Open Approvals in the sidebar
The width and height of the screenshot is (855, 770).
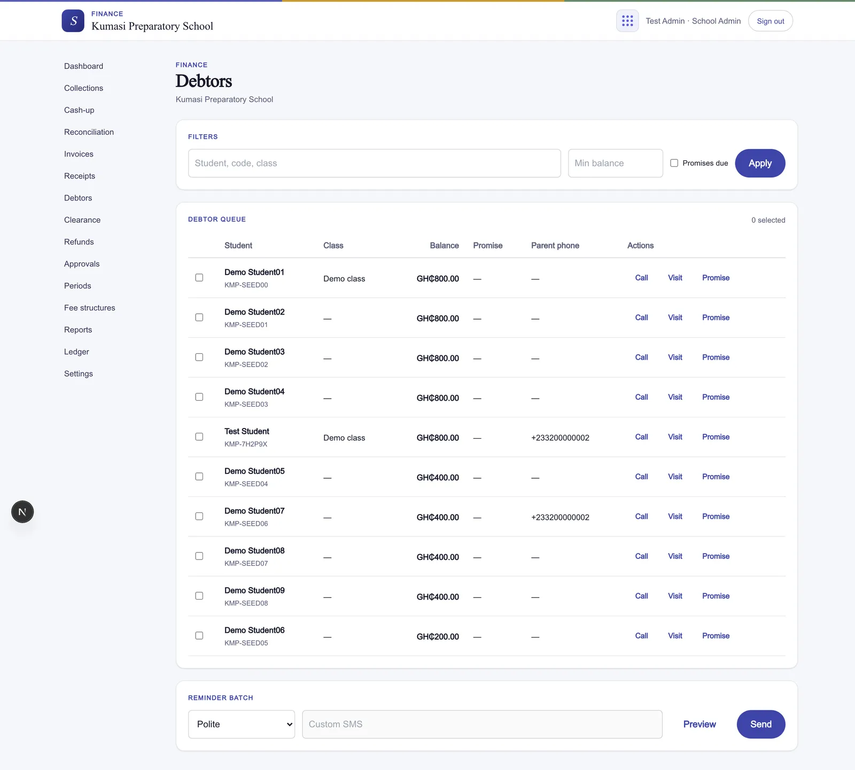(82, 264)
